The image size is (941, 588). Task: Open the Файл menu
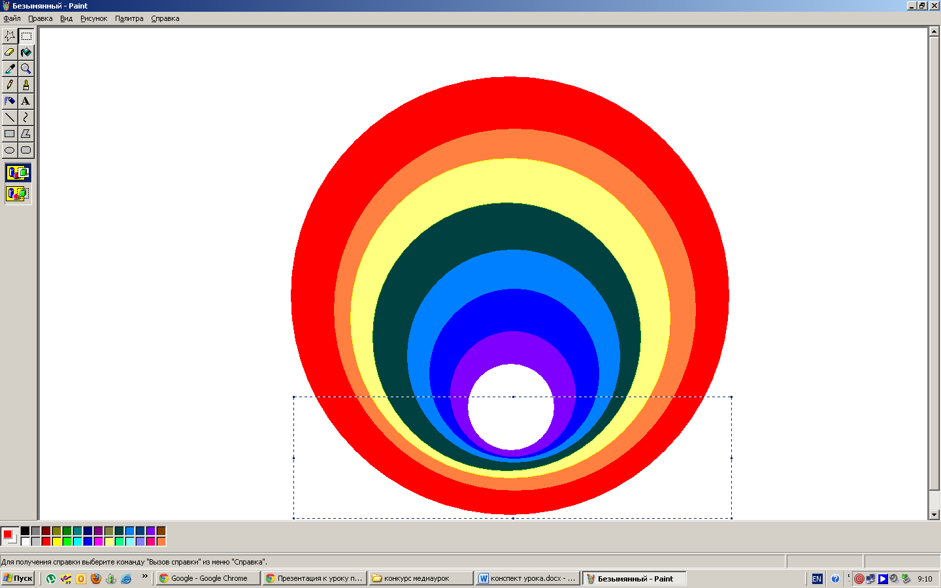point(12,18)
